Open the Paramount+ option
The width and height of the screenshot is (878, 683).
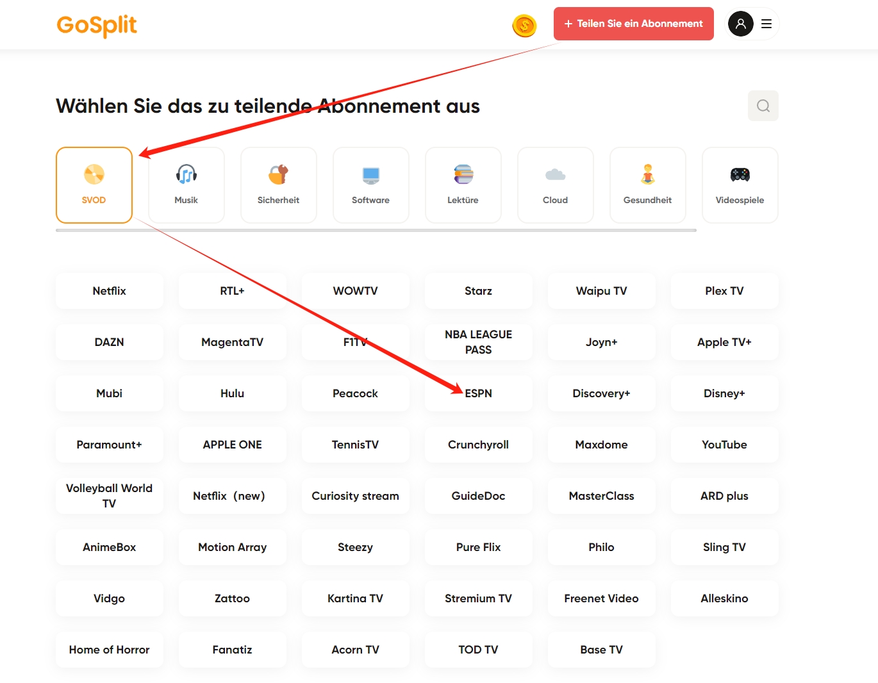point(110,445)
